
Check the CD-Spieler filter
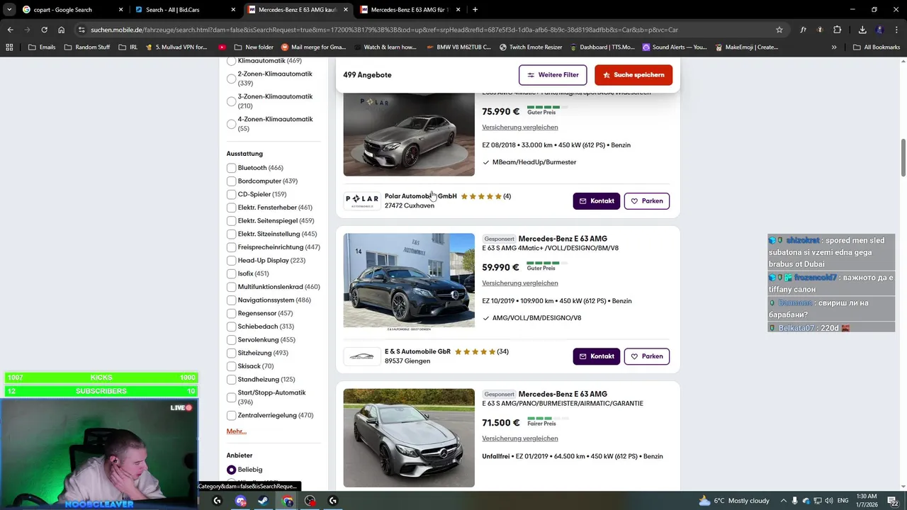click(x=231, y=194)
